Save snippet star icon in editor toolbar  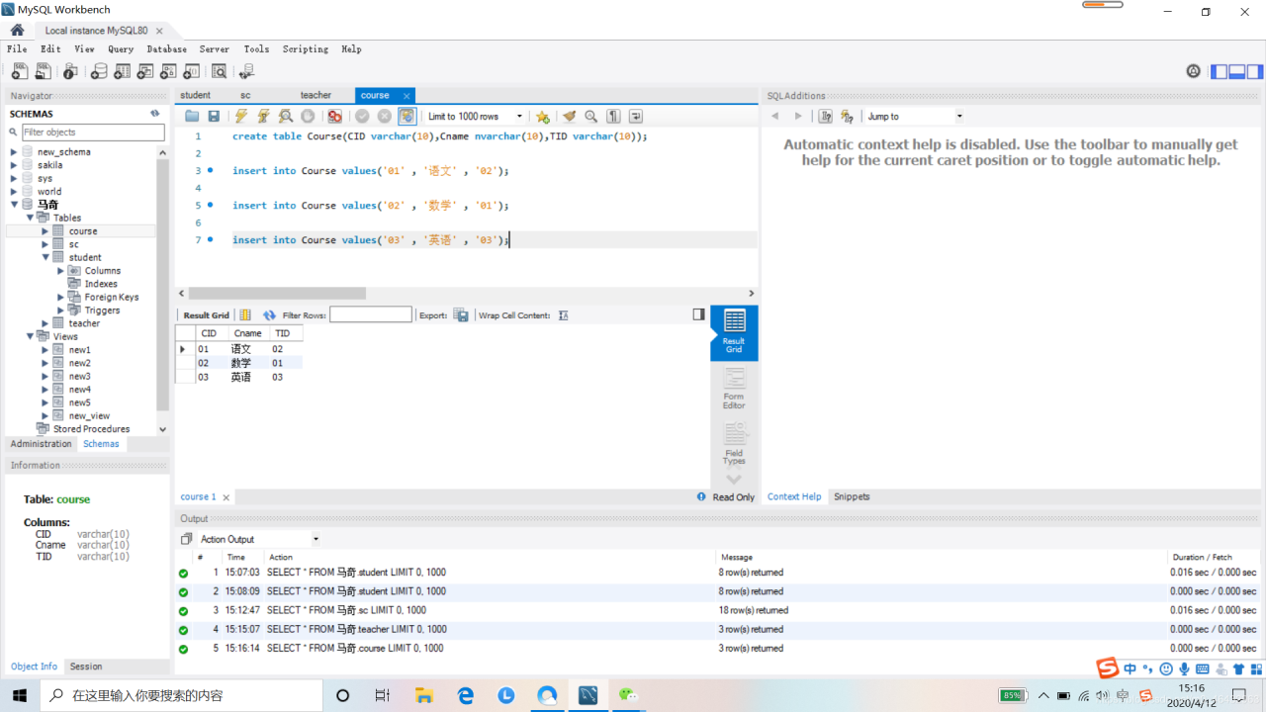[x=542, y=117]
